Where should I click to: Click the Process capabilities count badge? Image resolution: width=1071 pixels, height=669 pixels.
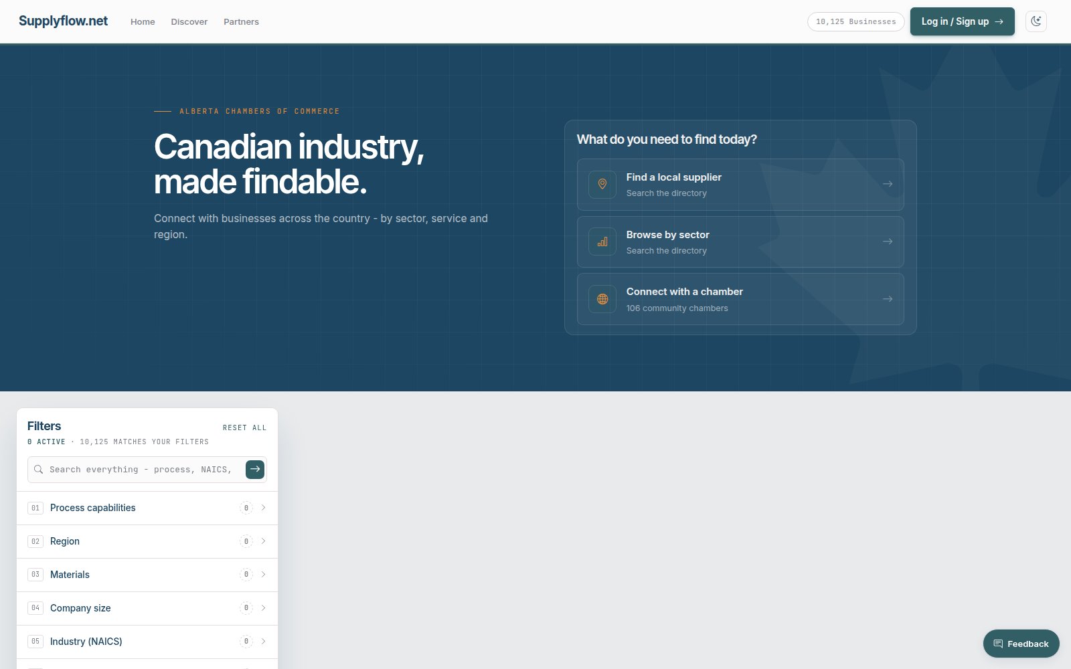pos(246,508)
